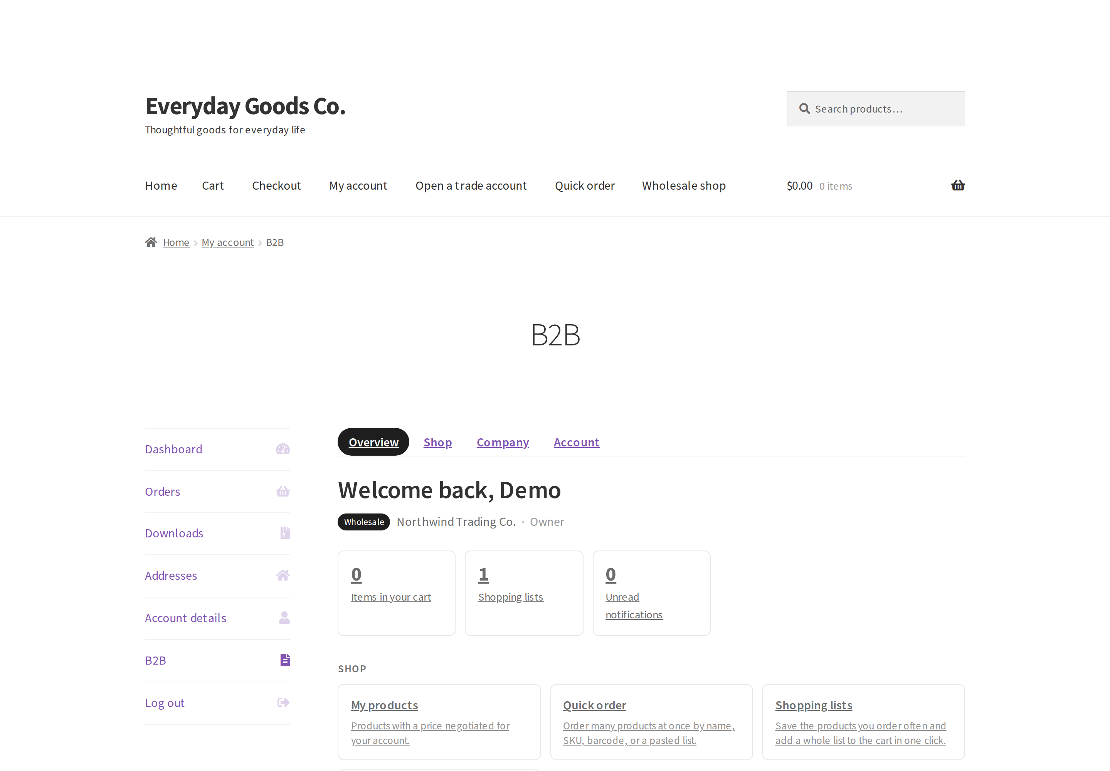Open the Downloads sidebar link
The width and height of the screenshot is (1110, 771).
(x=174, y=533)
